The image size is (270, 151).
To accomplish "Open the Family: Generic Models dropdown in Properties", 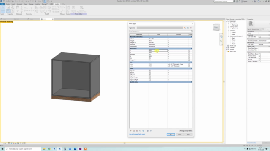I will pos(254,29).
